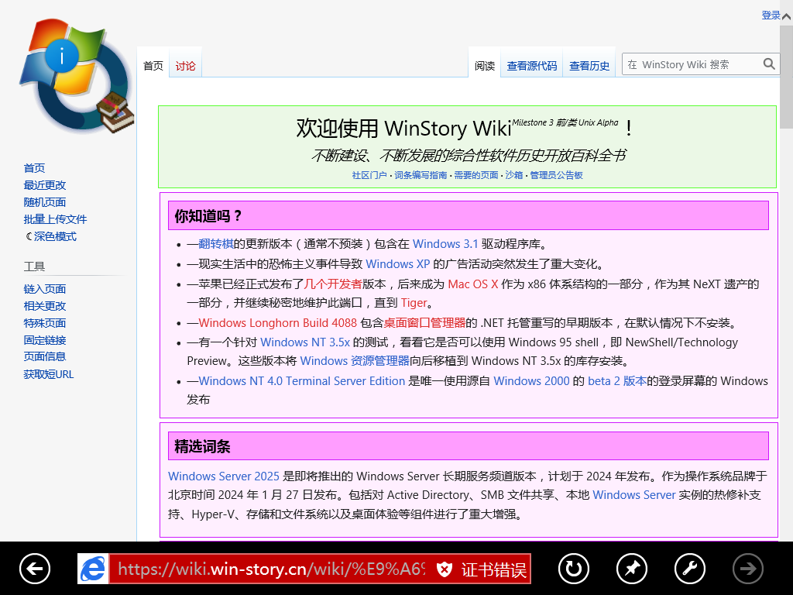
Task: Click the search magnifier icon
Action: [x=769, y=64]
